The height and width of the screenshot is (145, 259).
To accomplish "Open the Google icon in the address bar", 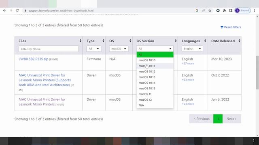I will pos(197,10).
